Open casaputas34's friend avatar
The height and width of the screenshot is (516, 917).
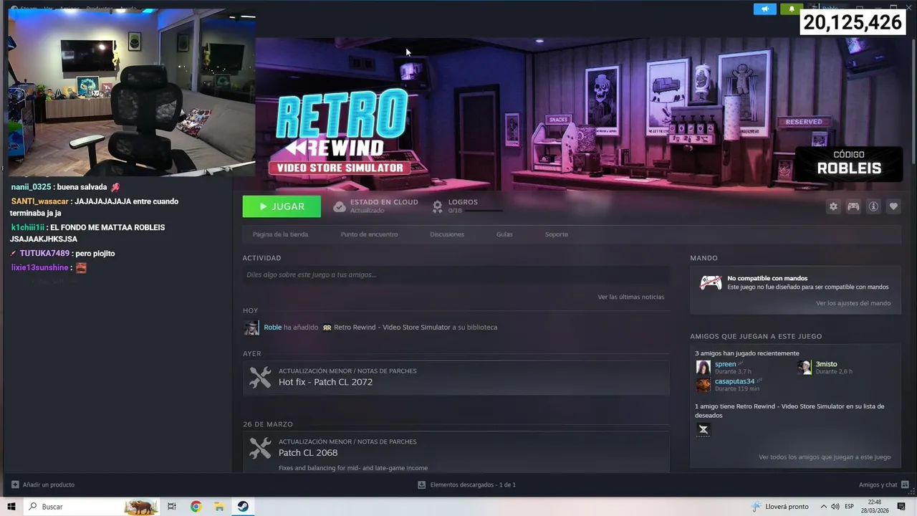point(704,385)
